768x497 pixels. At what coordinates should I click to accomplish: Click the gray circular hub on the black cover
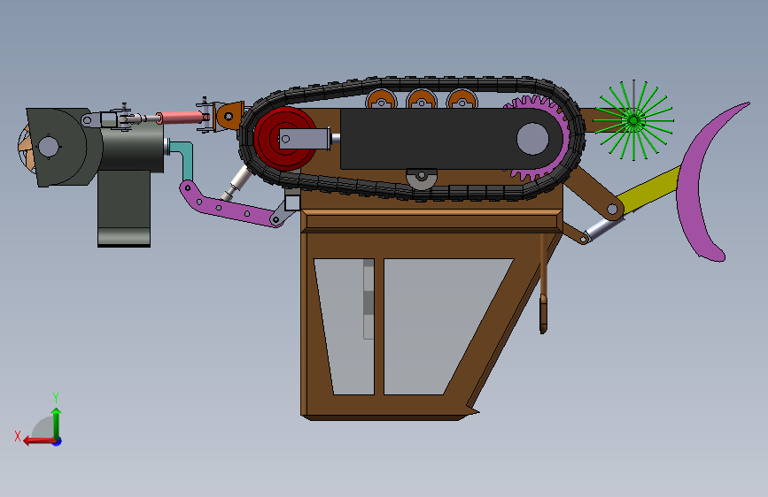(532, 139)
